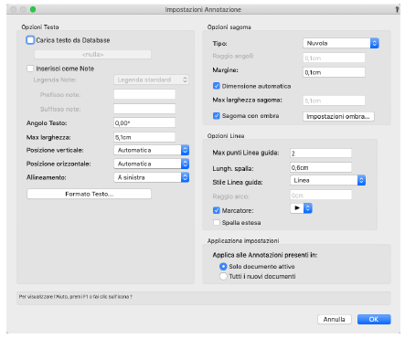
Task: Click the Raggio angoli field
Action: (334, 58)
